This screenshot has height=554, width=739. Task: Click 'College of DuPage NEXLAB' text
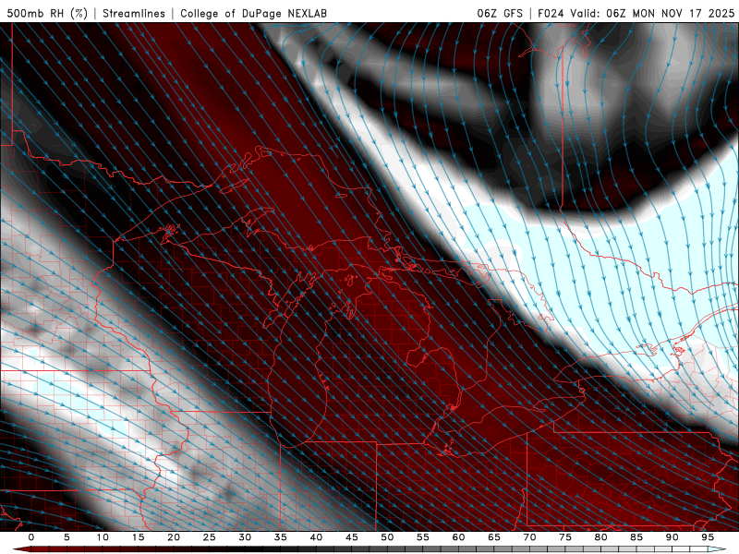coord(253,13)
